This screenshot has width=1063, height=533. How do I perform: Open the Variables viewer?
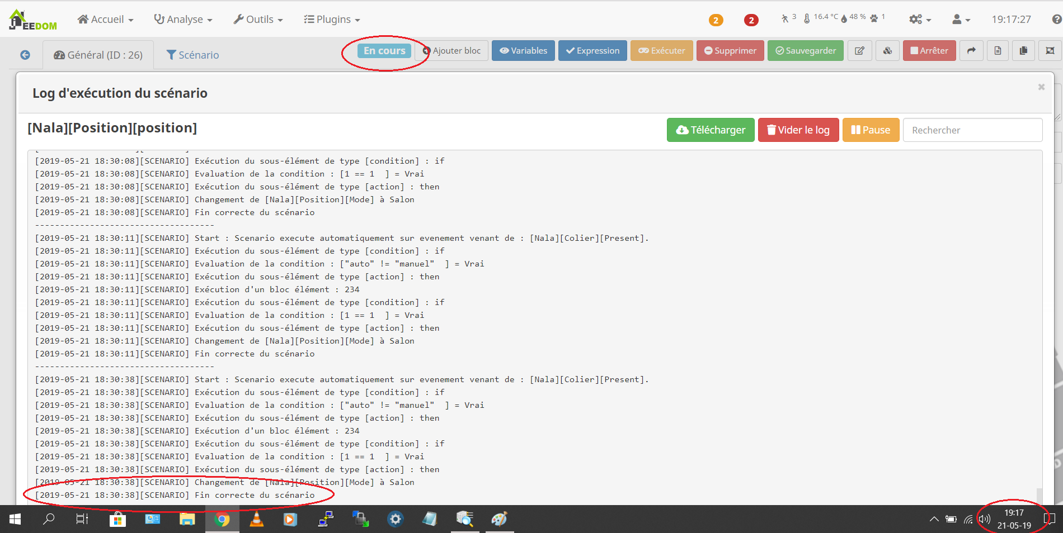click(523, 51)
